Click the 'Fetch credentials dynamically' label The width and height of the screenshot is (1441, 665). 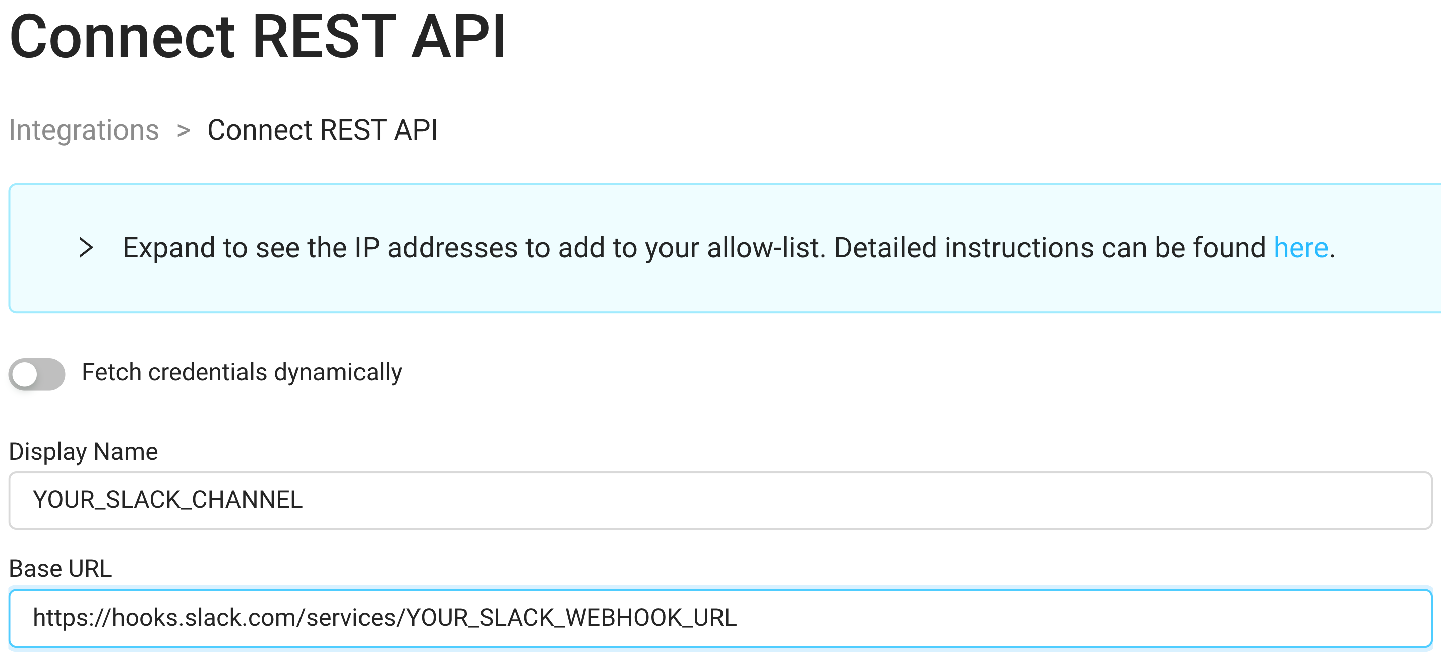coord(242,373)
